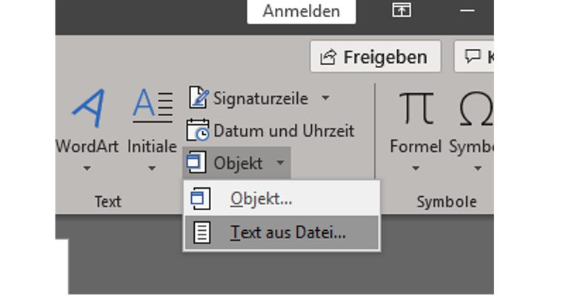Image resolution: width=569 pixels, height=296 pixels.
Task: Minimize the Word window
Action: (467, 11)
